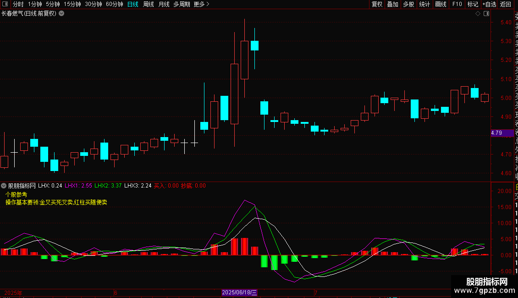Screen dimensions: 518x298
Task: Toggle the panel layout icon beside the diamond
Action: (486, 14)
